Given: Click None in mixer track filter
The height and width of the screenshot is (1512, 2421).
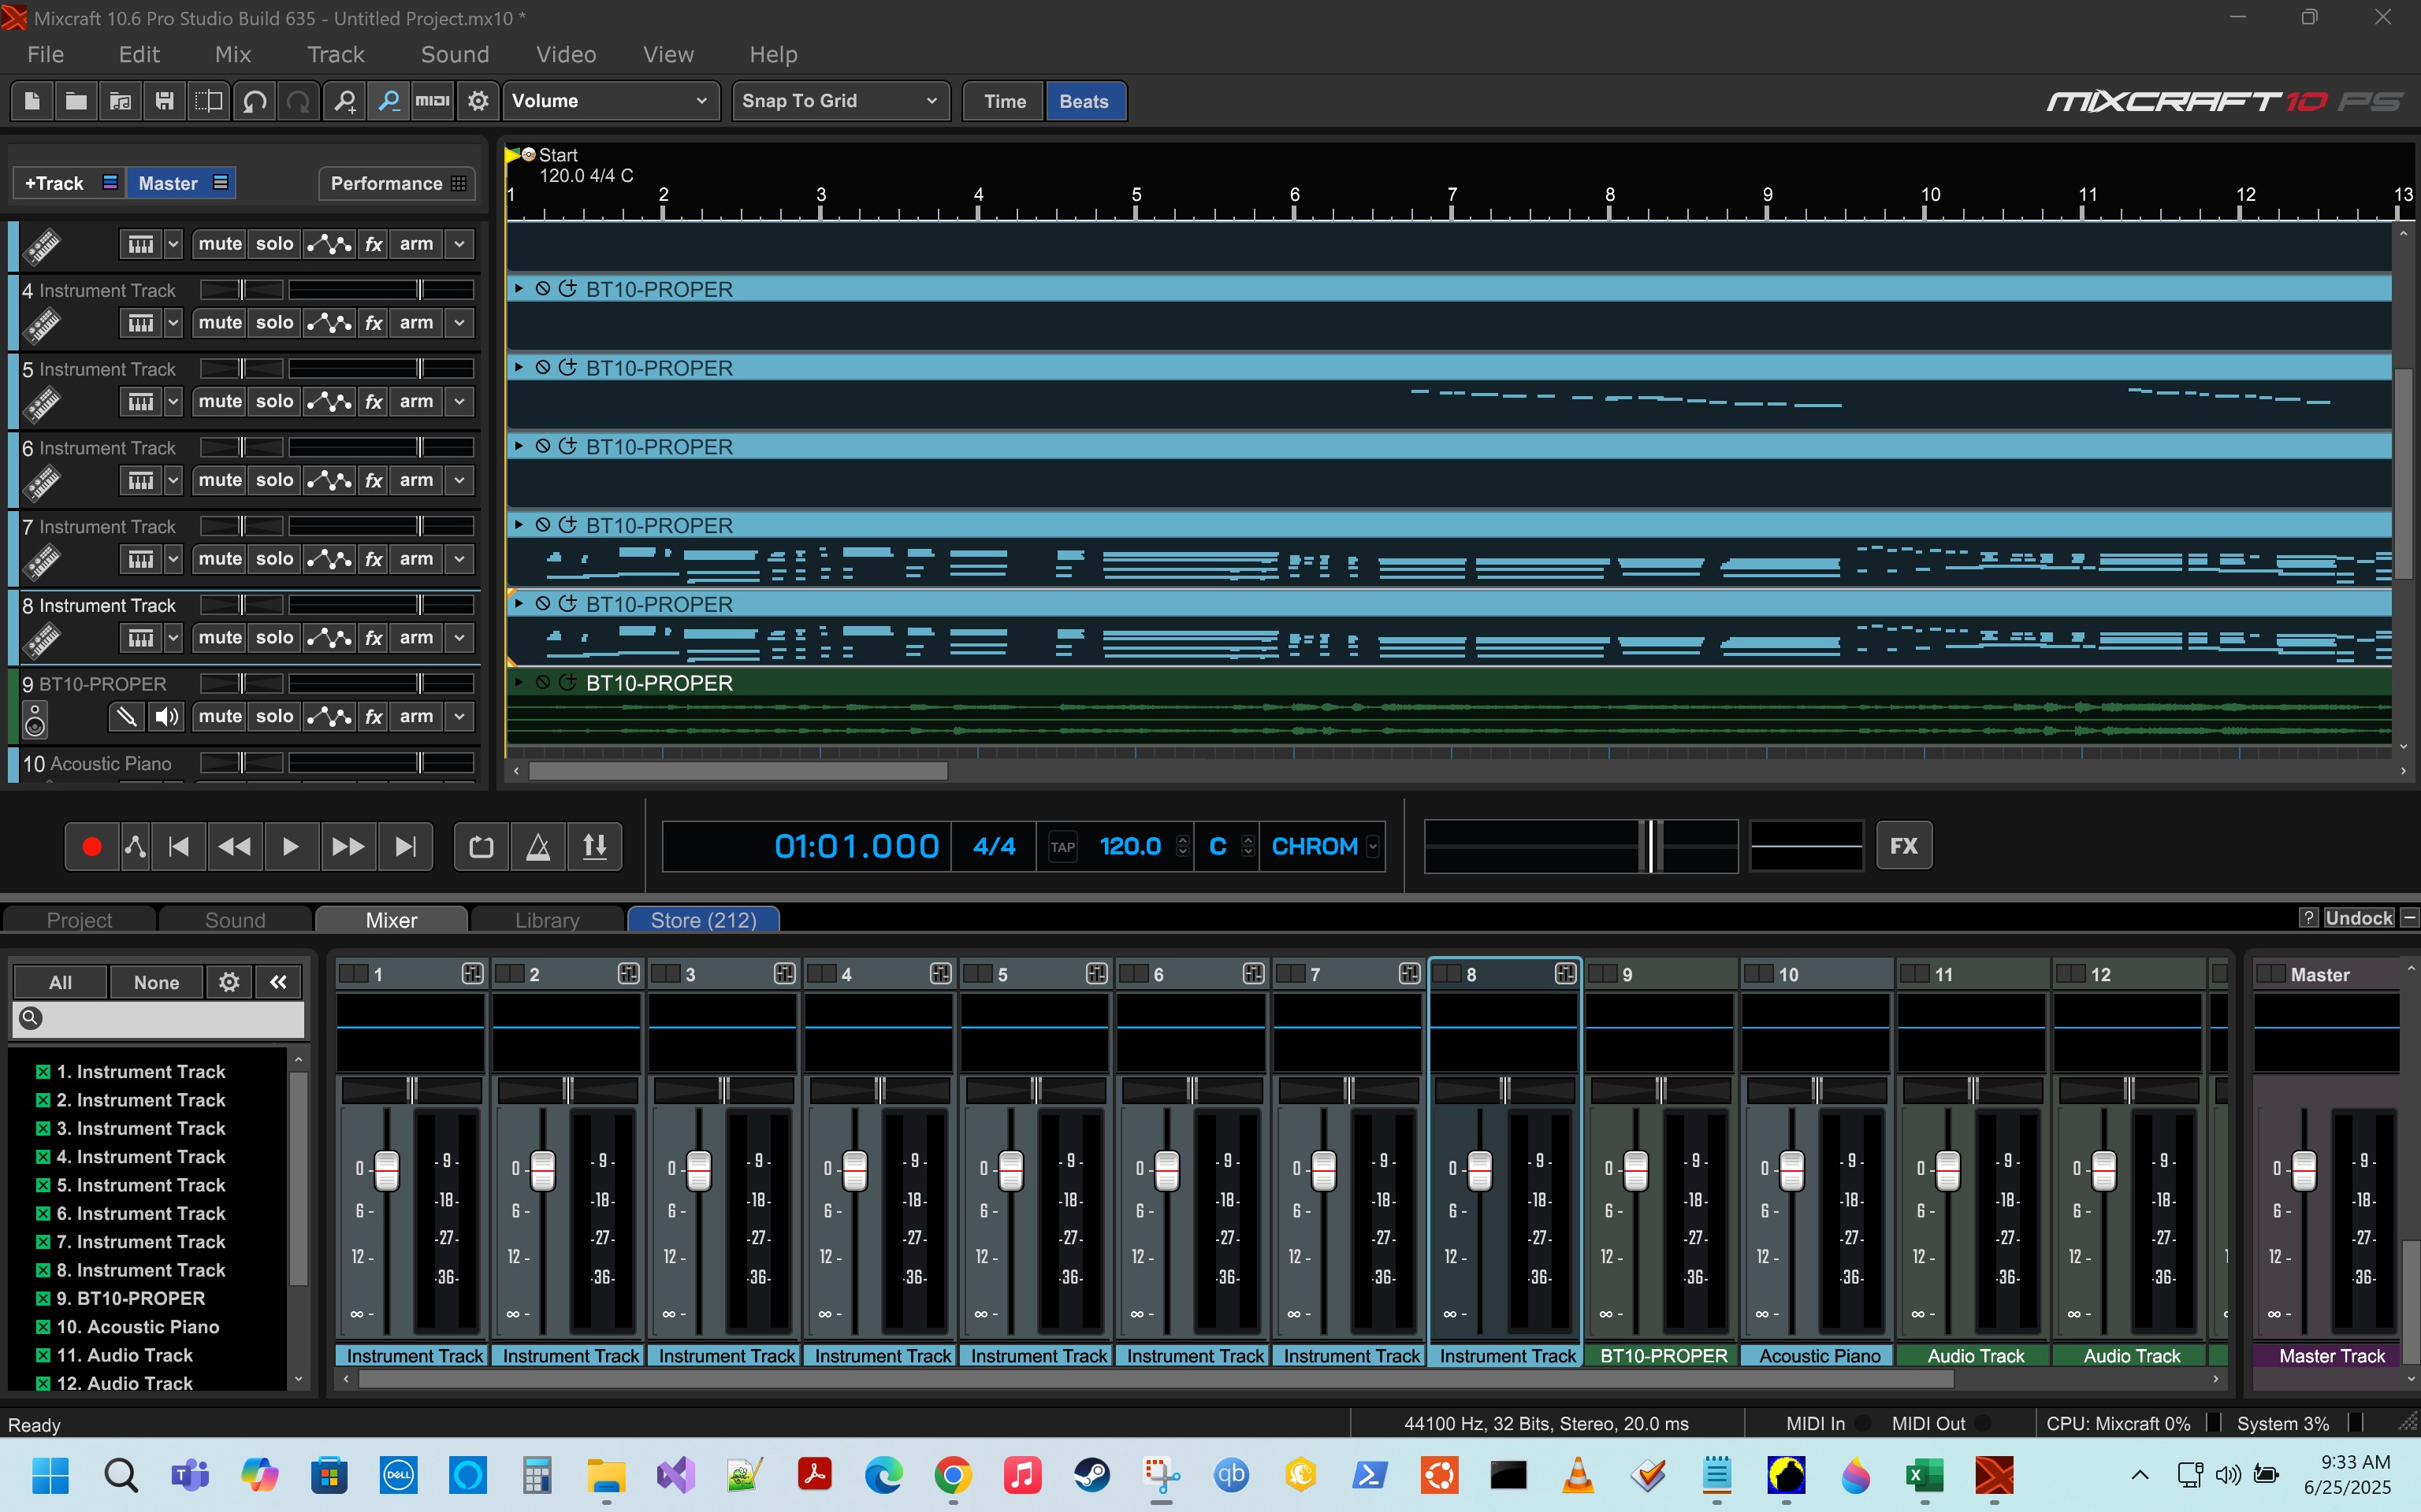Looking at the screenshot, I should 156,982.
